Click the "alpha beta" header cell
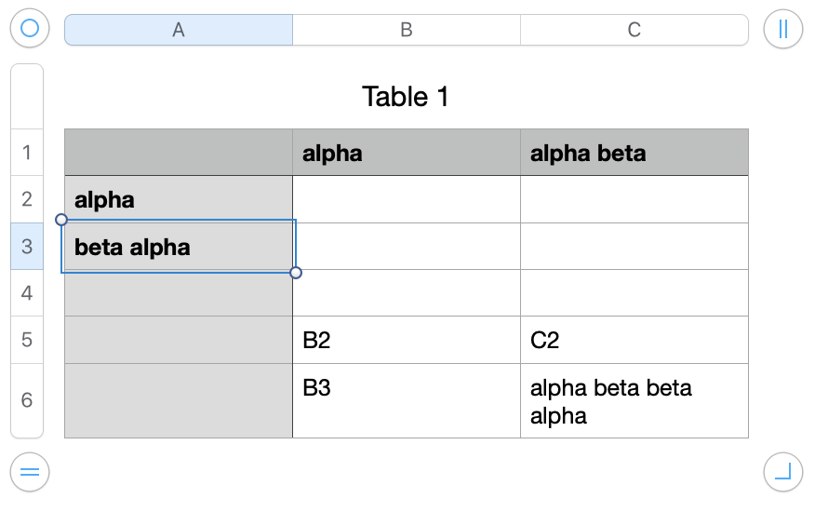 pyautogui.click(x=634, y=153)
